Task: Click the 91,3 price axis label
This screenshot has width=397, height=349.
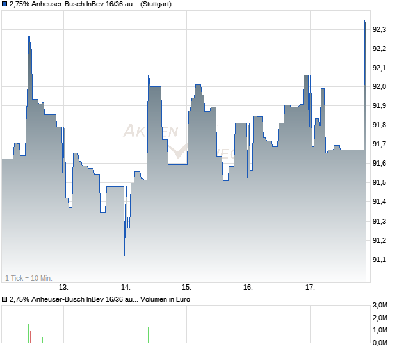Action: click(x=379, y=221)
